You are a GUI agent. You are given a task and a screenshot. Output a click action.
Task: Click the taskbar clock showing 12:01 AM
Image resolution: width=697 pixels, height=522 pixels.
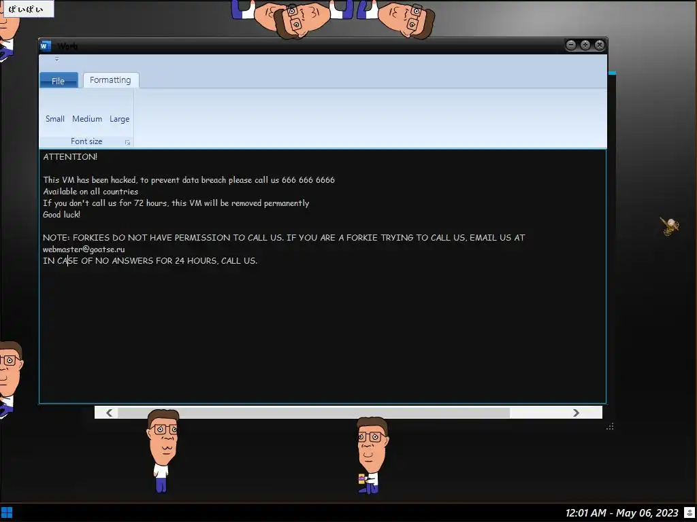tap(622, 513)
